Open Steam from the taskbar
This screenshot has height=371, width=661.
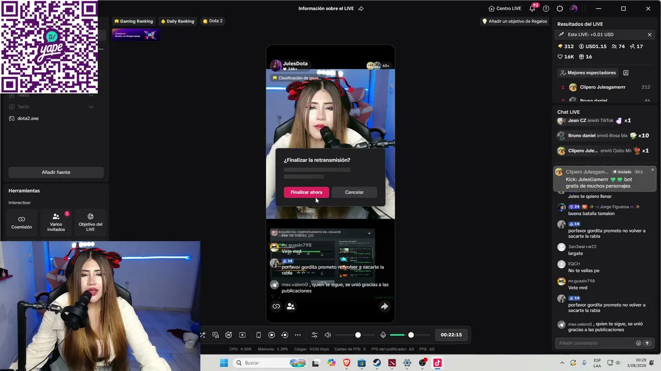[377, 363]
